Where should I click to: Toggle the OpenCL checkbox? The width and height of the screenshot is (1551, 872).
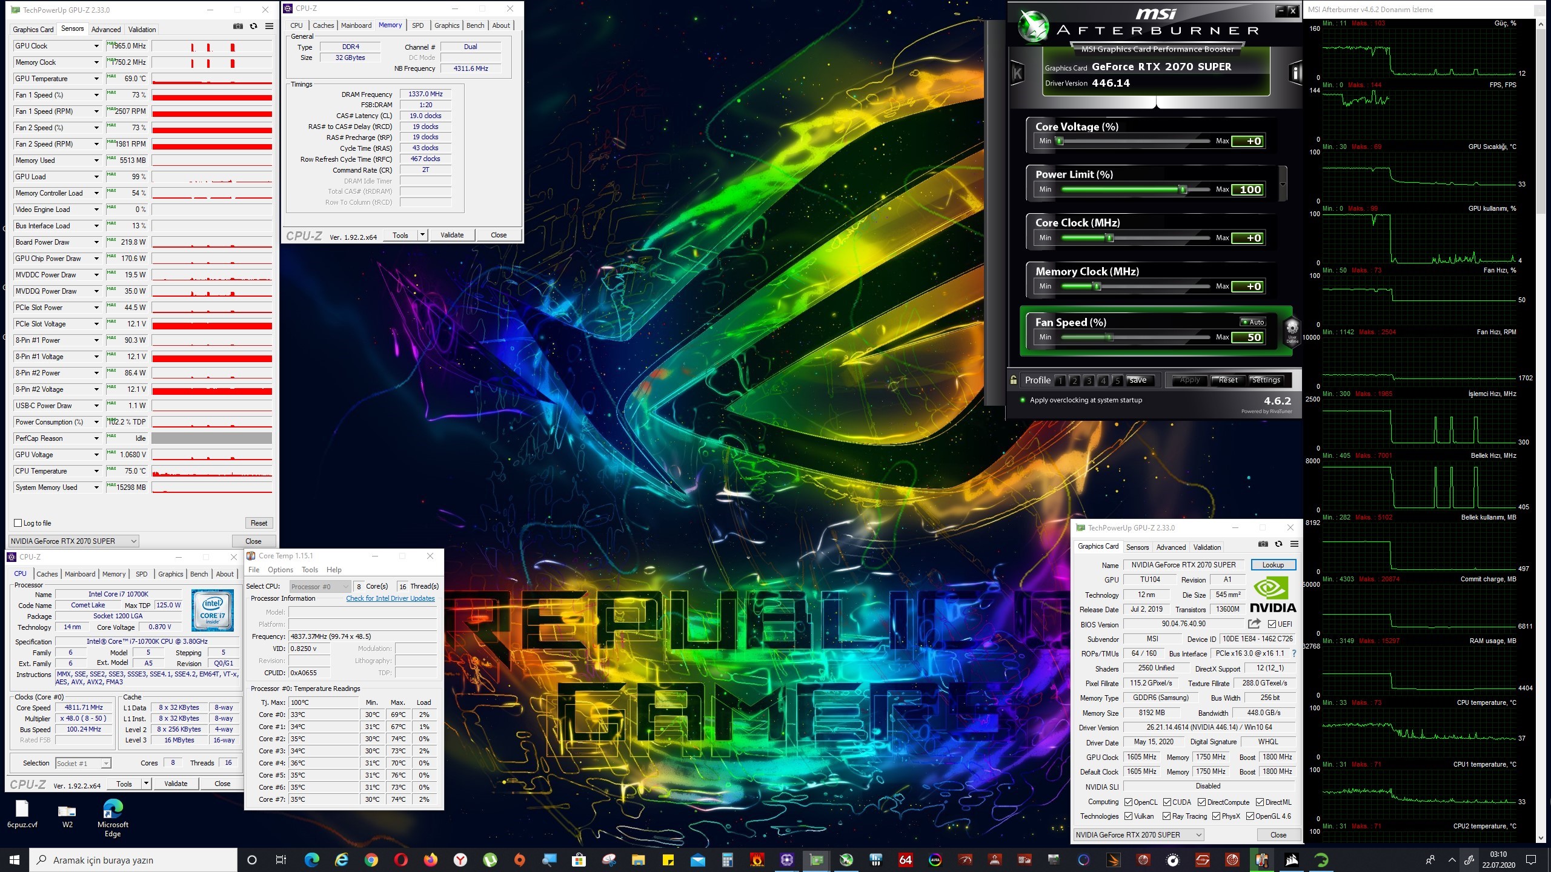point(1128,802)
